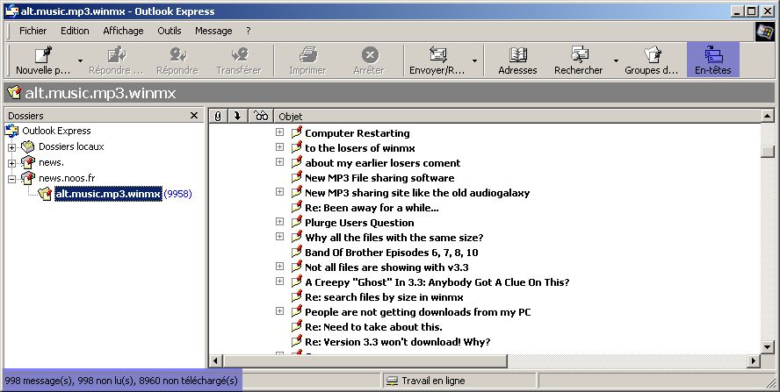Click the download mark arrow column header

(237, 116)
